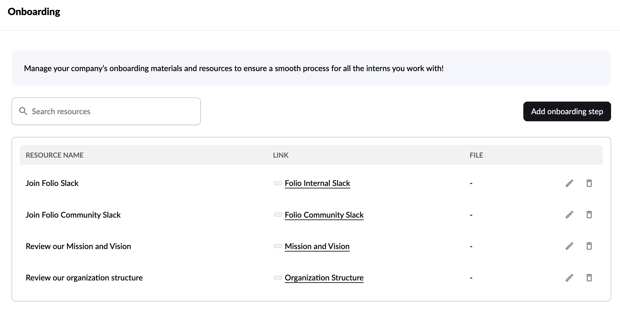Screen dimensions: 620x314
Task: Edit the Join Folio Slack resource
Action: pyautogui.click(x=569, y=183)
